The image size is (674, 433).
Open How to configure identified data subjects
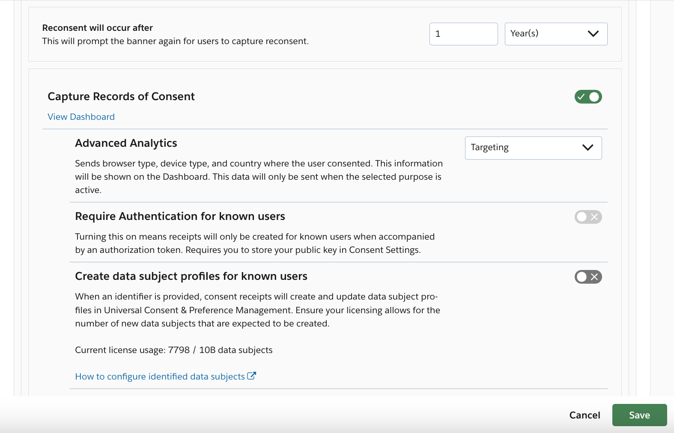click(x=160, y=377)
